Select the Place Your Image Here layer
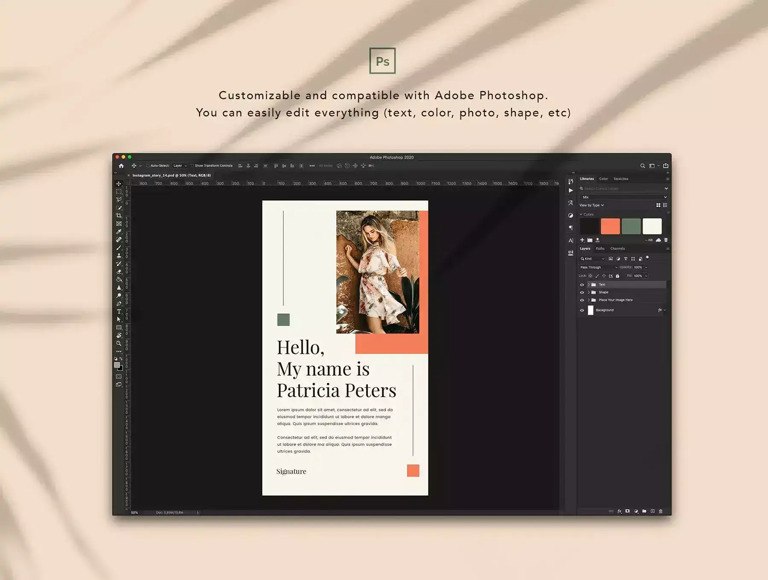Screen dimensions: 768x580 pyautogui.click(x=616, y=300)
